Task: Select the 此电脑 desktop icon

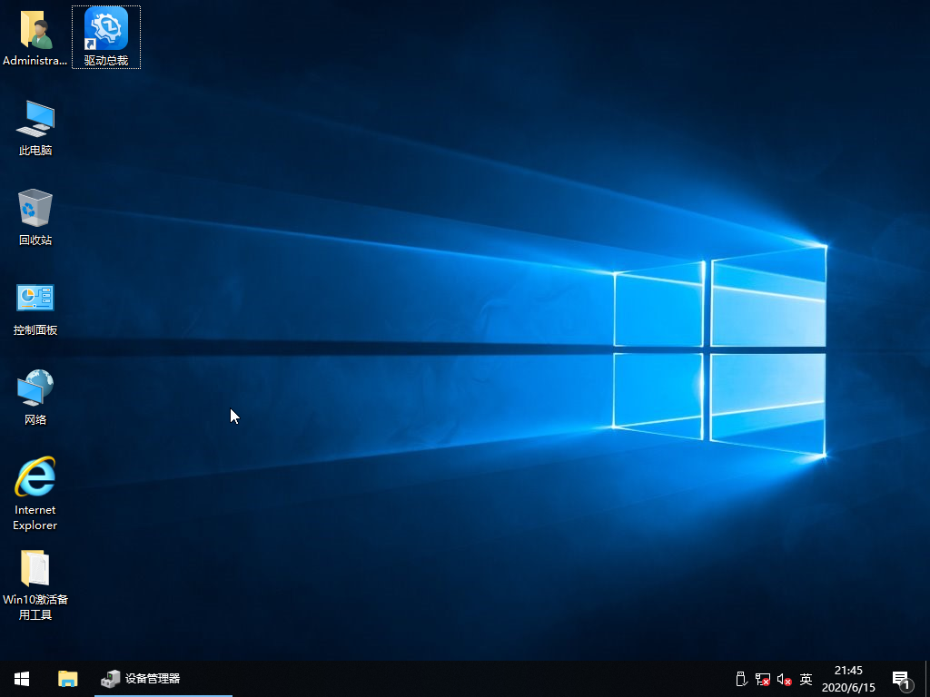Action: point(35,127)
